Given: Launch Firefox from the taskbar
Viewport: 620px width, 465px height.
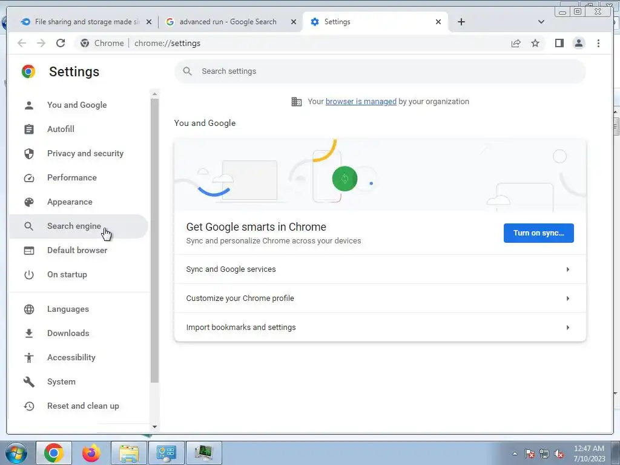Looking at the screenshot, I should (x=91, y=453).
